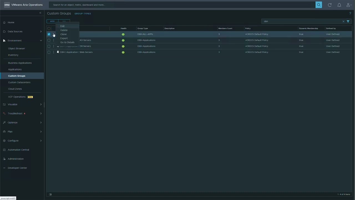Open the row actions dots for DB Servers group
This screenshot has width=355, height=200.
click(x=54, y=46)
